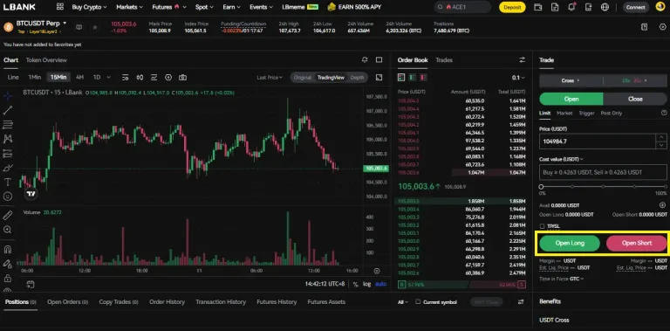Image resolution: width=670 pixels, height=331 pixels.
Task: Show bids-only order book view
Action: click(413, 78)
